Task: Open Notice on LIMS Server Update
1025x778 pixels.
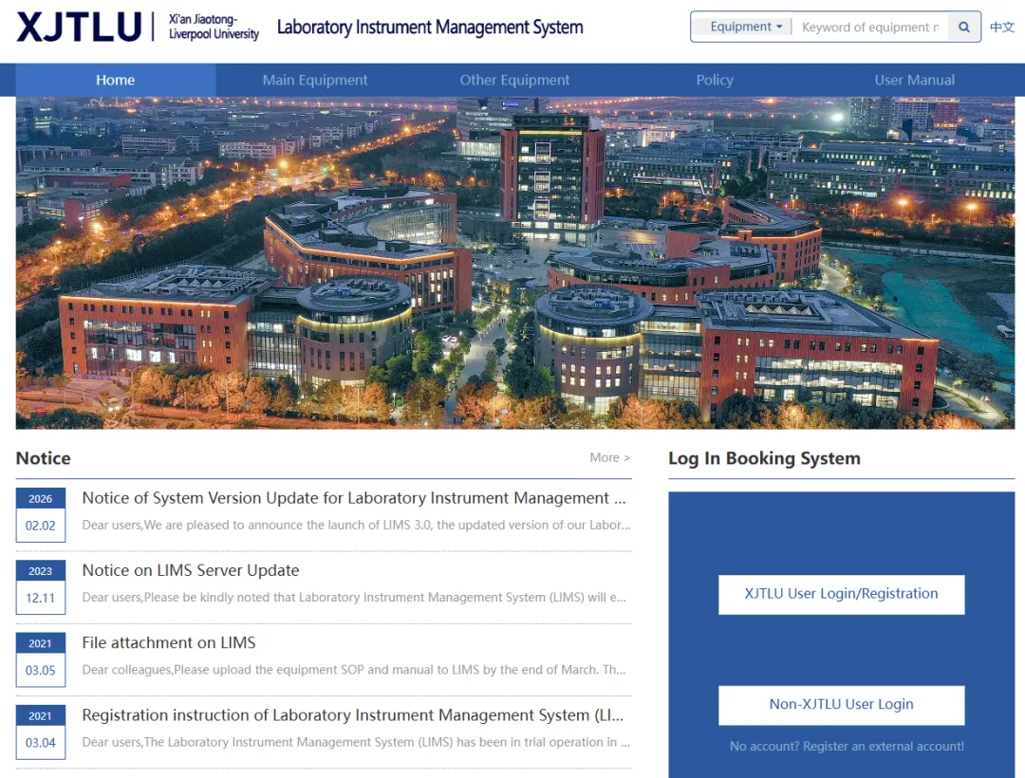Action: (x=191, y=570)
